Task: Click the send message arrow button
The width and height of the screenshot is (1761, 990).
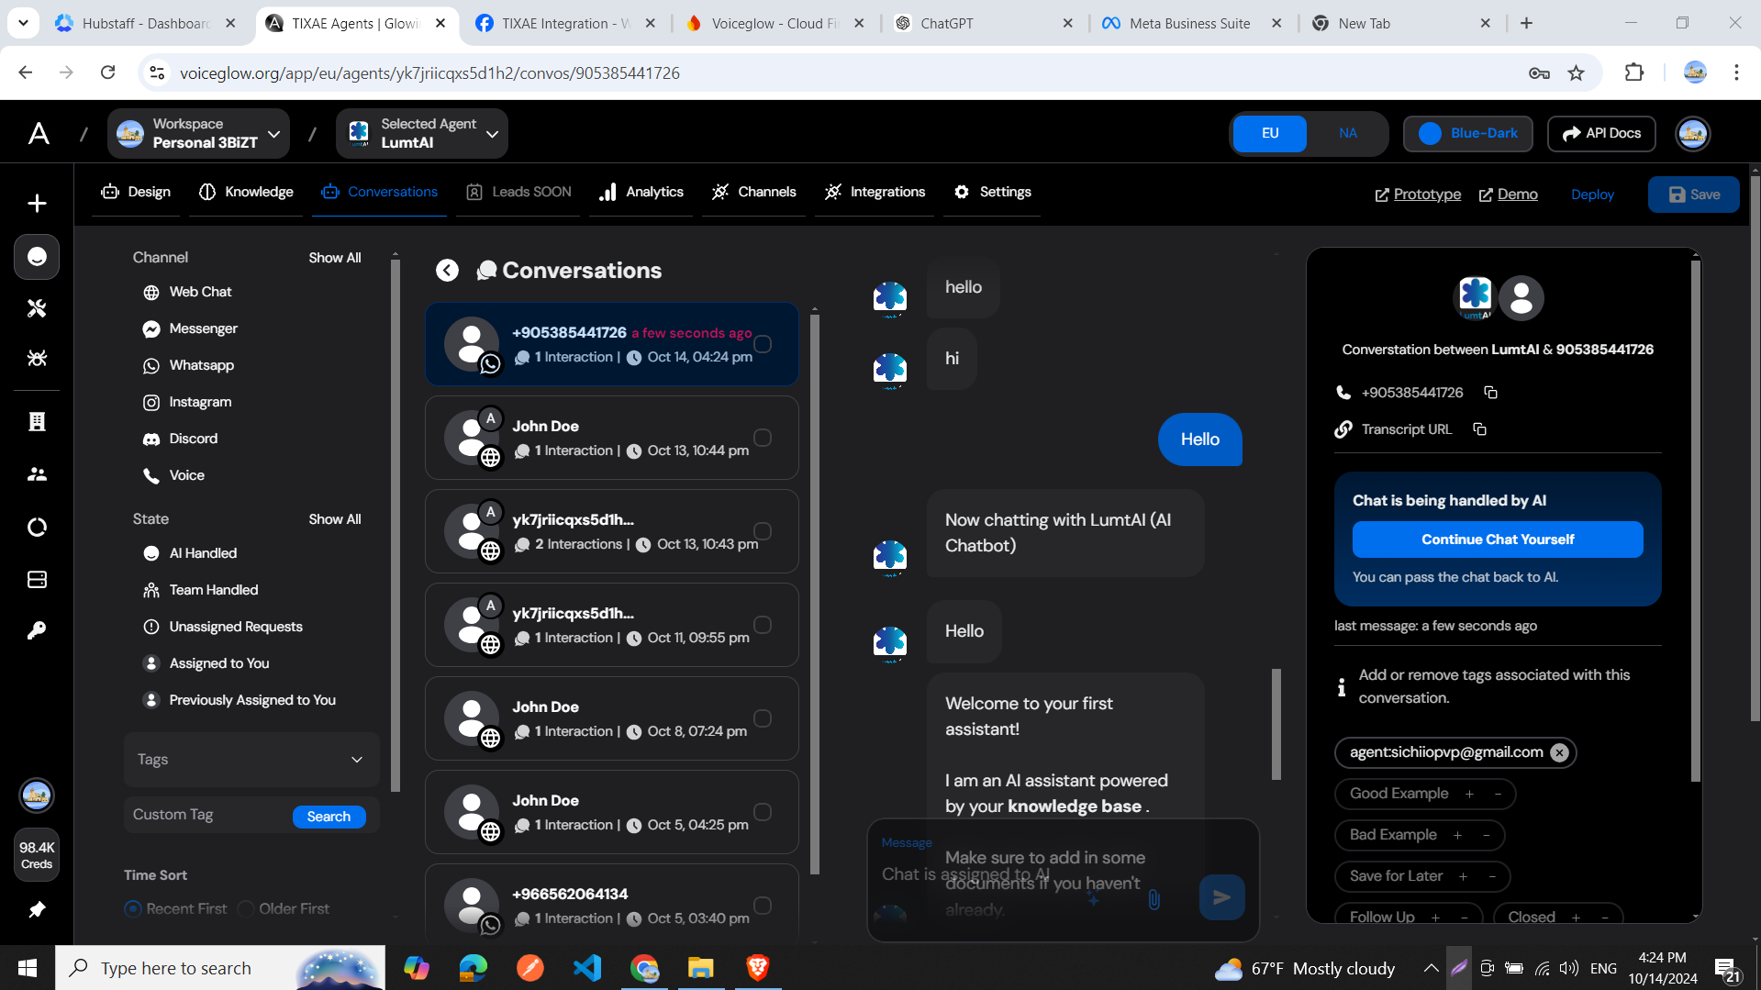Action: coord(1221,897)
